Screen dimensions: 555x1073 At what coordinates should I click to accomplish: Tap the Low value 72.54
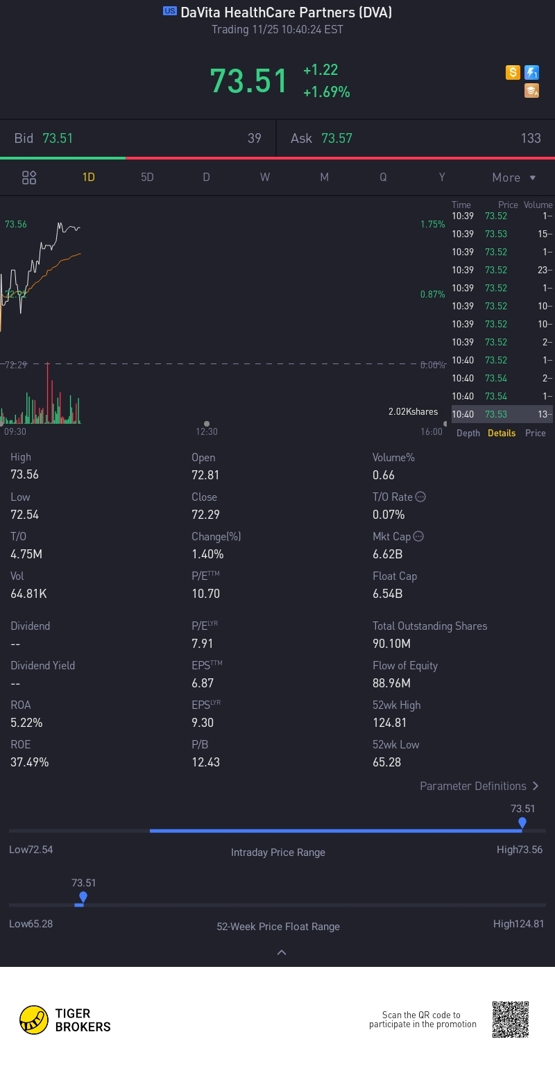click(24, 515)
